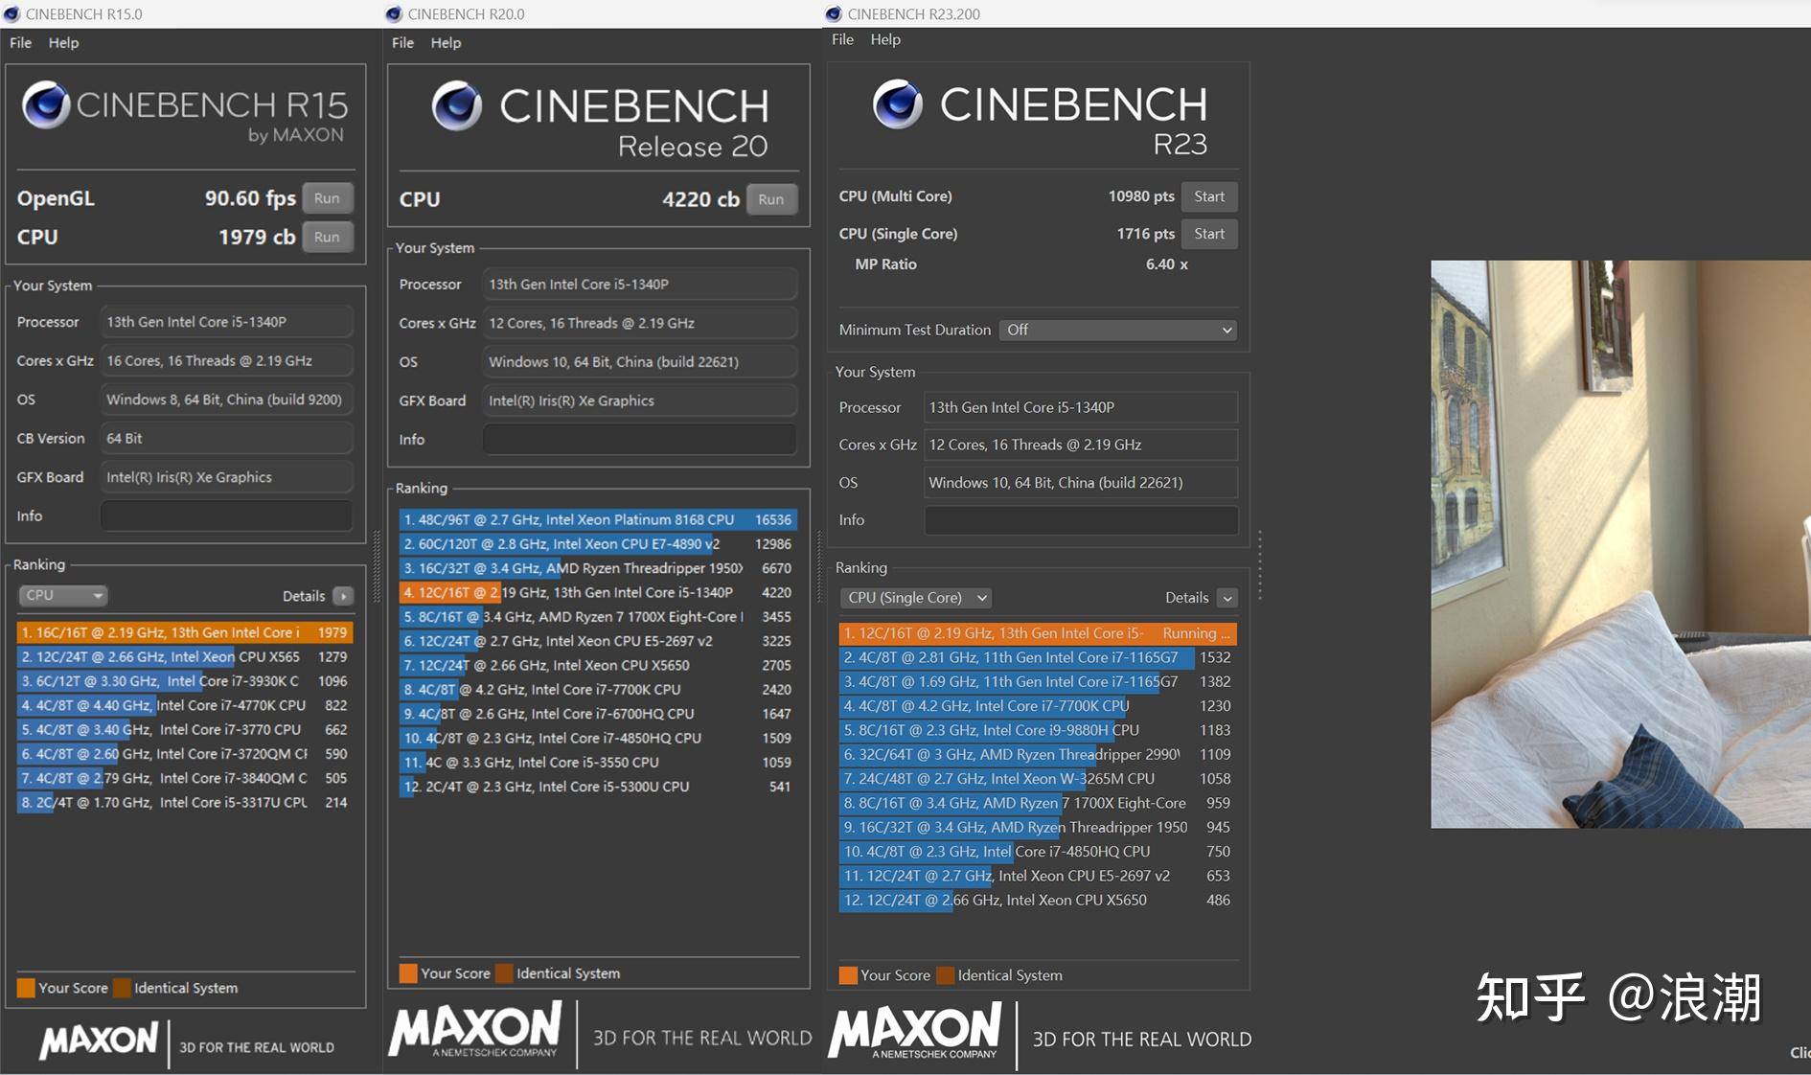This screenshot has height=1075, width=1811.
Task: Run the OpenGL test in R15
Action: click(x=328, y=198)
